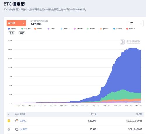Click the silver second-place medal icon
This screenshot has height=134, width=146.
tap(9, 129)
